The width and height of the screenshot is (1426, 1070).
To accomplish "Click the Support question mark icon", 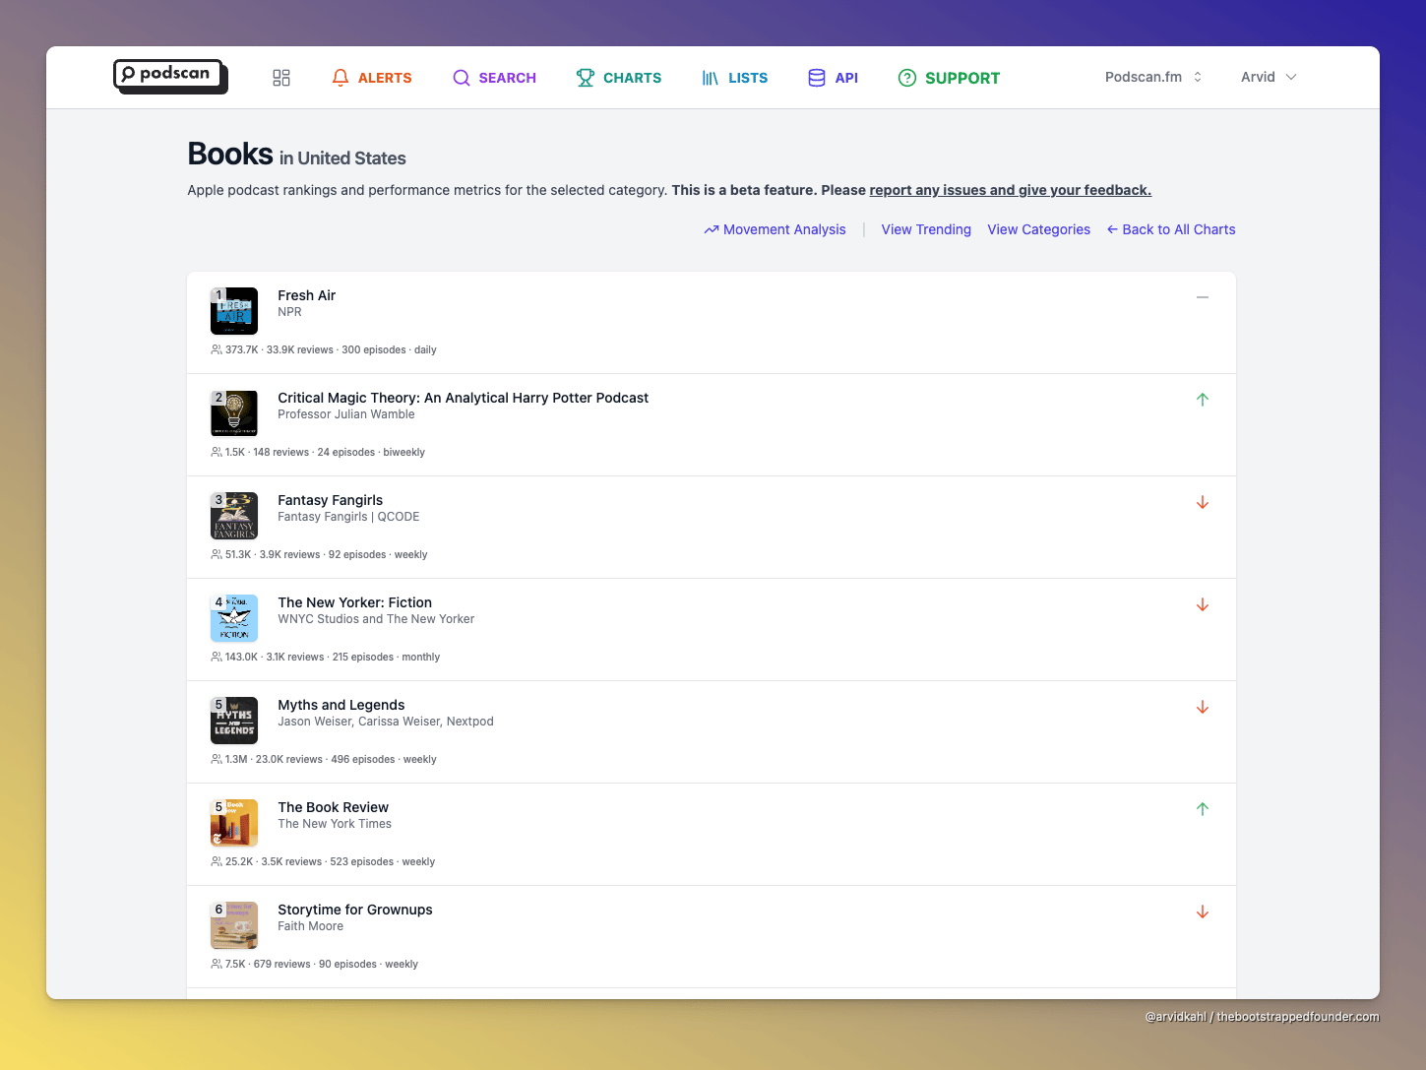I will click(907, 78).
